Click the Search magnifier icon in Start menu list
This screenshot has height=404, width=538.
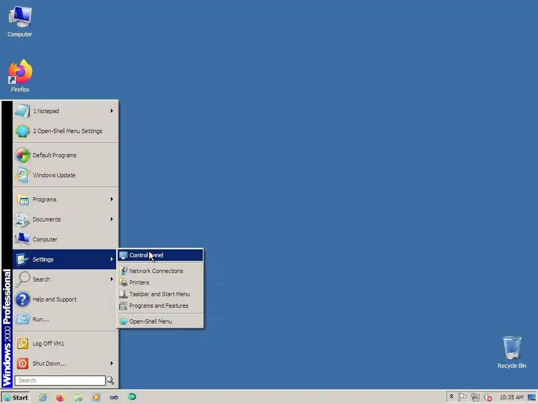pos(22,279)
